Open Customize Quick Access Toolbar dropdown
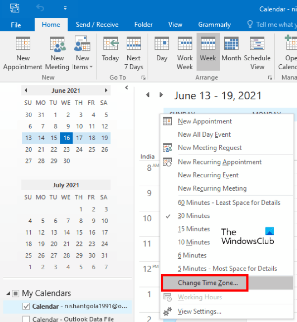 point(65,8)
